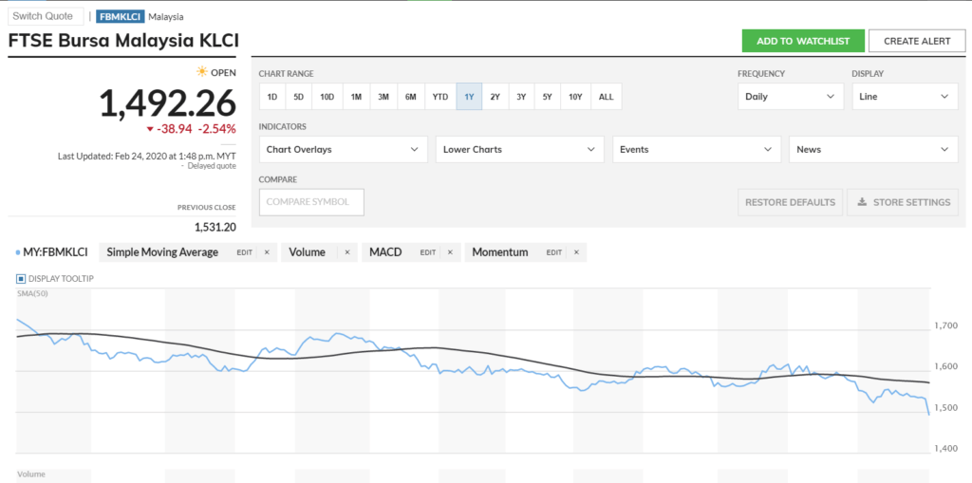This screenshot has height=483, width=972.
Task: Expand the Chart Overlays dropdown
Action: tap(344, 149)
